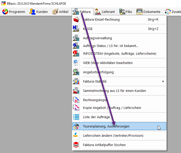Click the Rechnungskopie document R icon
181x153 pixels.
point(76,100)
